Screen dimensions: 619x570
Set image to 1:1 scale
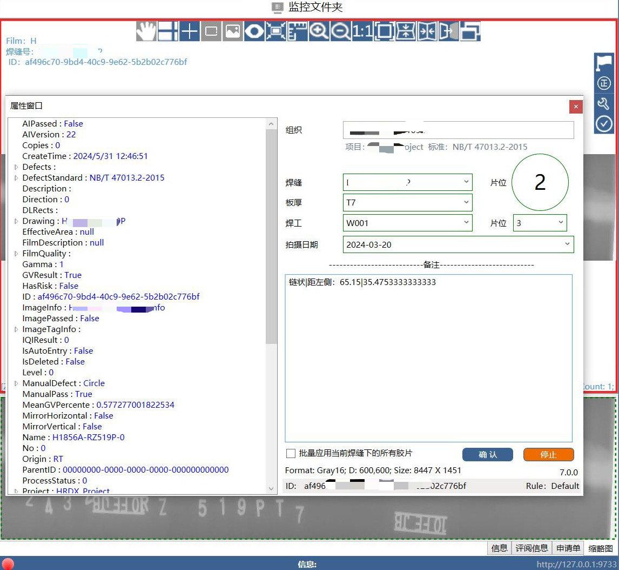coord(362,31)
